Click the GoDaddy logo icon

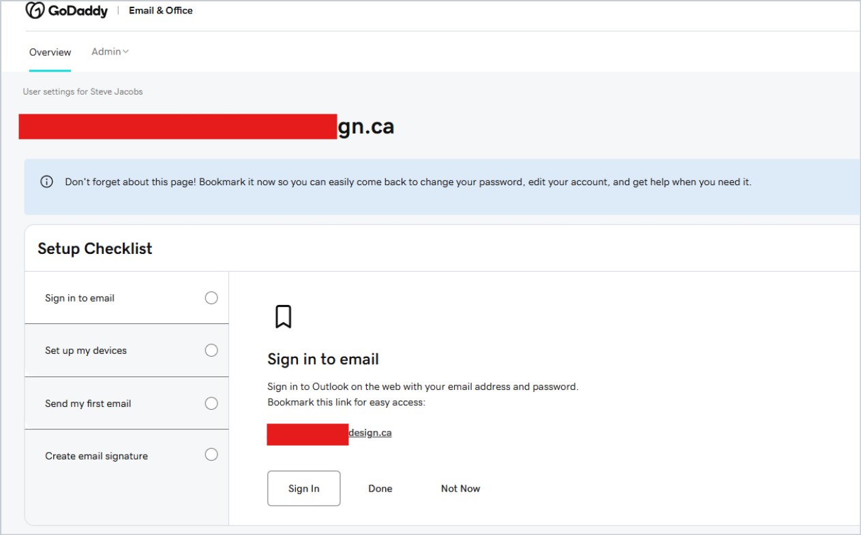pyautogui.click(x=35, y=10)
